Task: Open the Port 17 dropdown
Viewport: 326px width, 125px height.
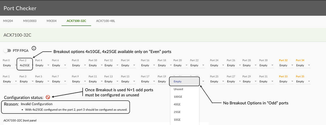Action: 148,81
